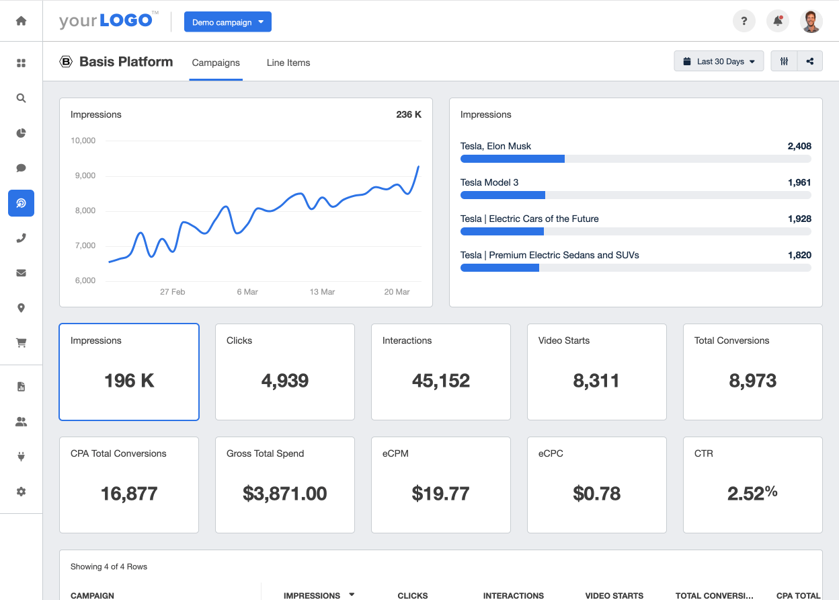Select the CPA Total Conversions 16,877 card

(129, 485)
